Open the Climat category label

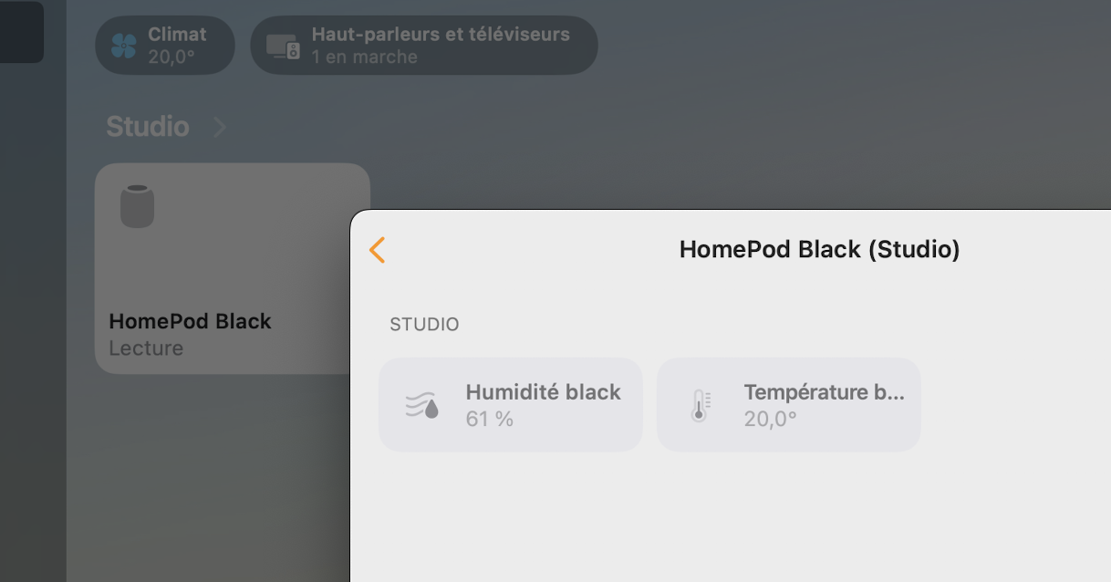pyautogui.click(x=177, y=35)
